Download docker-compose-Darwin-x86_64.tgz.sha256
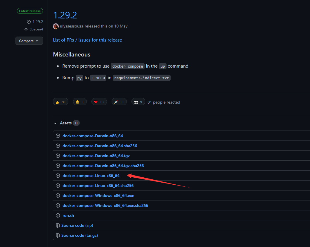310x247 pixels. coord(103,166)
